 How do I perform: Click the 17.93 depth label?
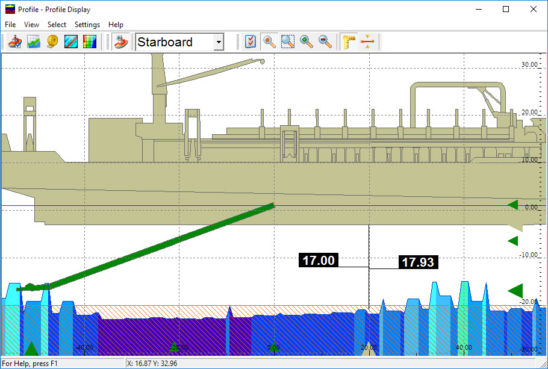(x=417, y=262)
